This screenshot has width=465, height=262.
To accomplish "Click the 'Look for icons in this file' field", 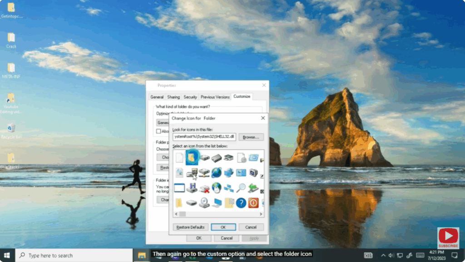I will [204, 137].
